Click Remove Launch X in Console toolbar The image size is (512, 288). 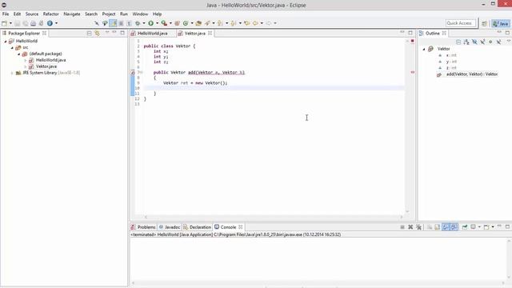tap(410, 227)
